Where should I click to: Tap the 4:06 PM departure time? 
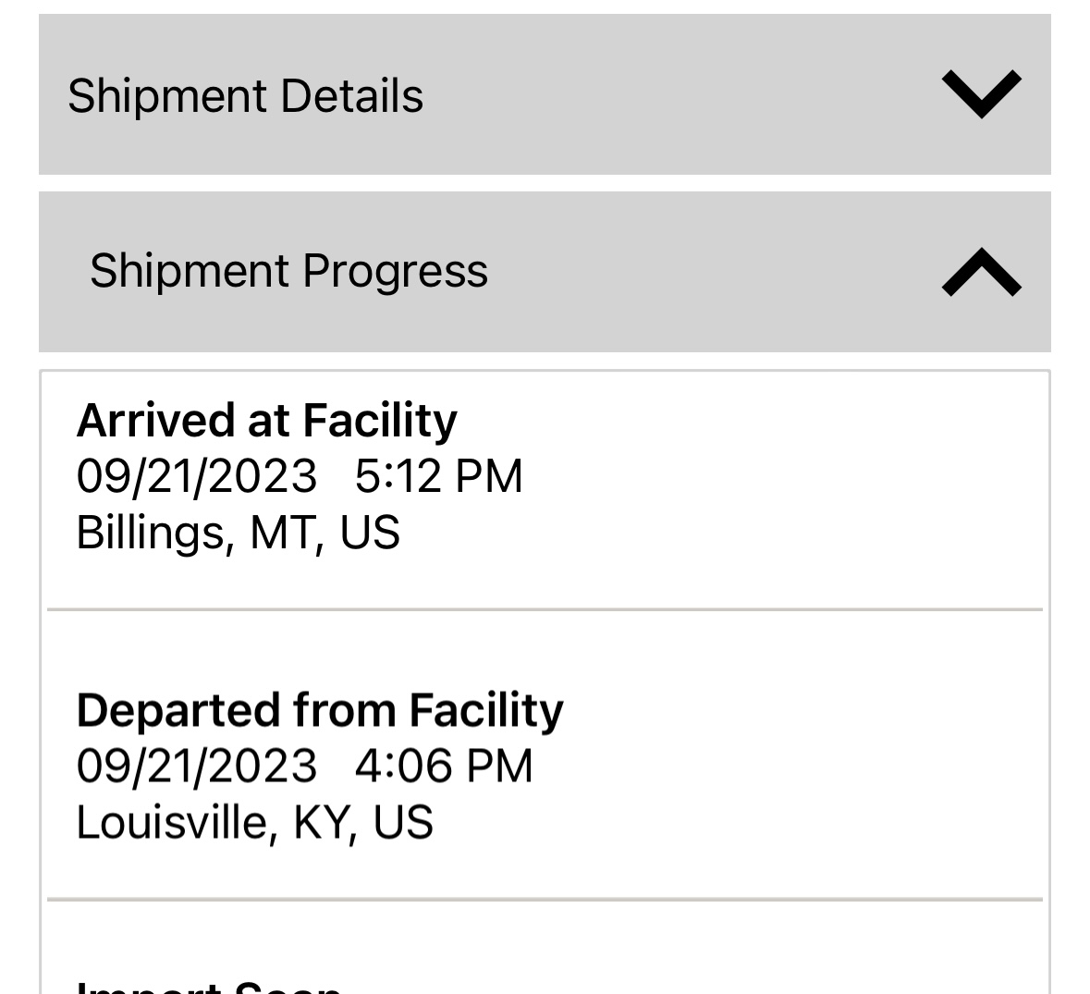[444, 767]
